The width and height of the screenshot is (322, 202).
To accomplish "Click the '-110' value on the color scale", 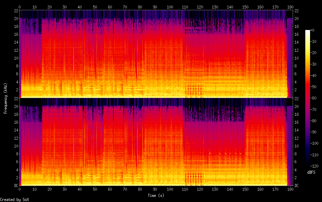I will tap(314, 155).
